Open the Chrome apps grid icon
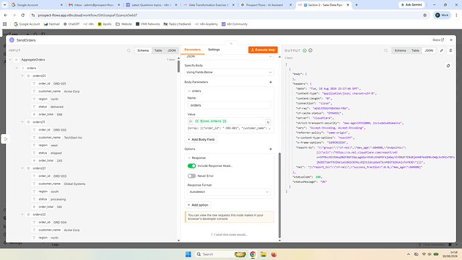 click(x=5, y=24)
